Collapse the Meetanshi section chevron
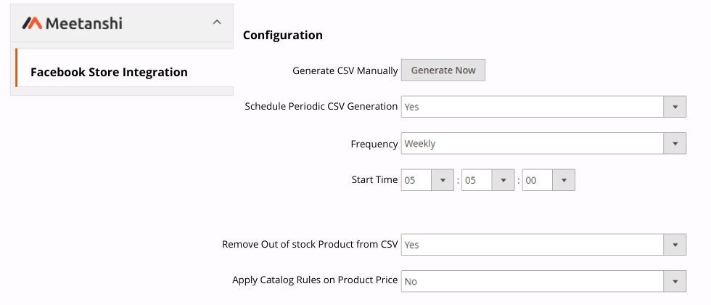Image resolution: width=711 pixels, height=305 pixels. pos(216,23)
